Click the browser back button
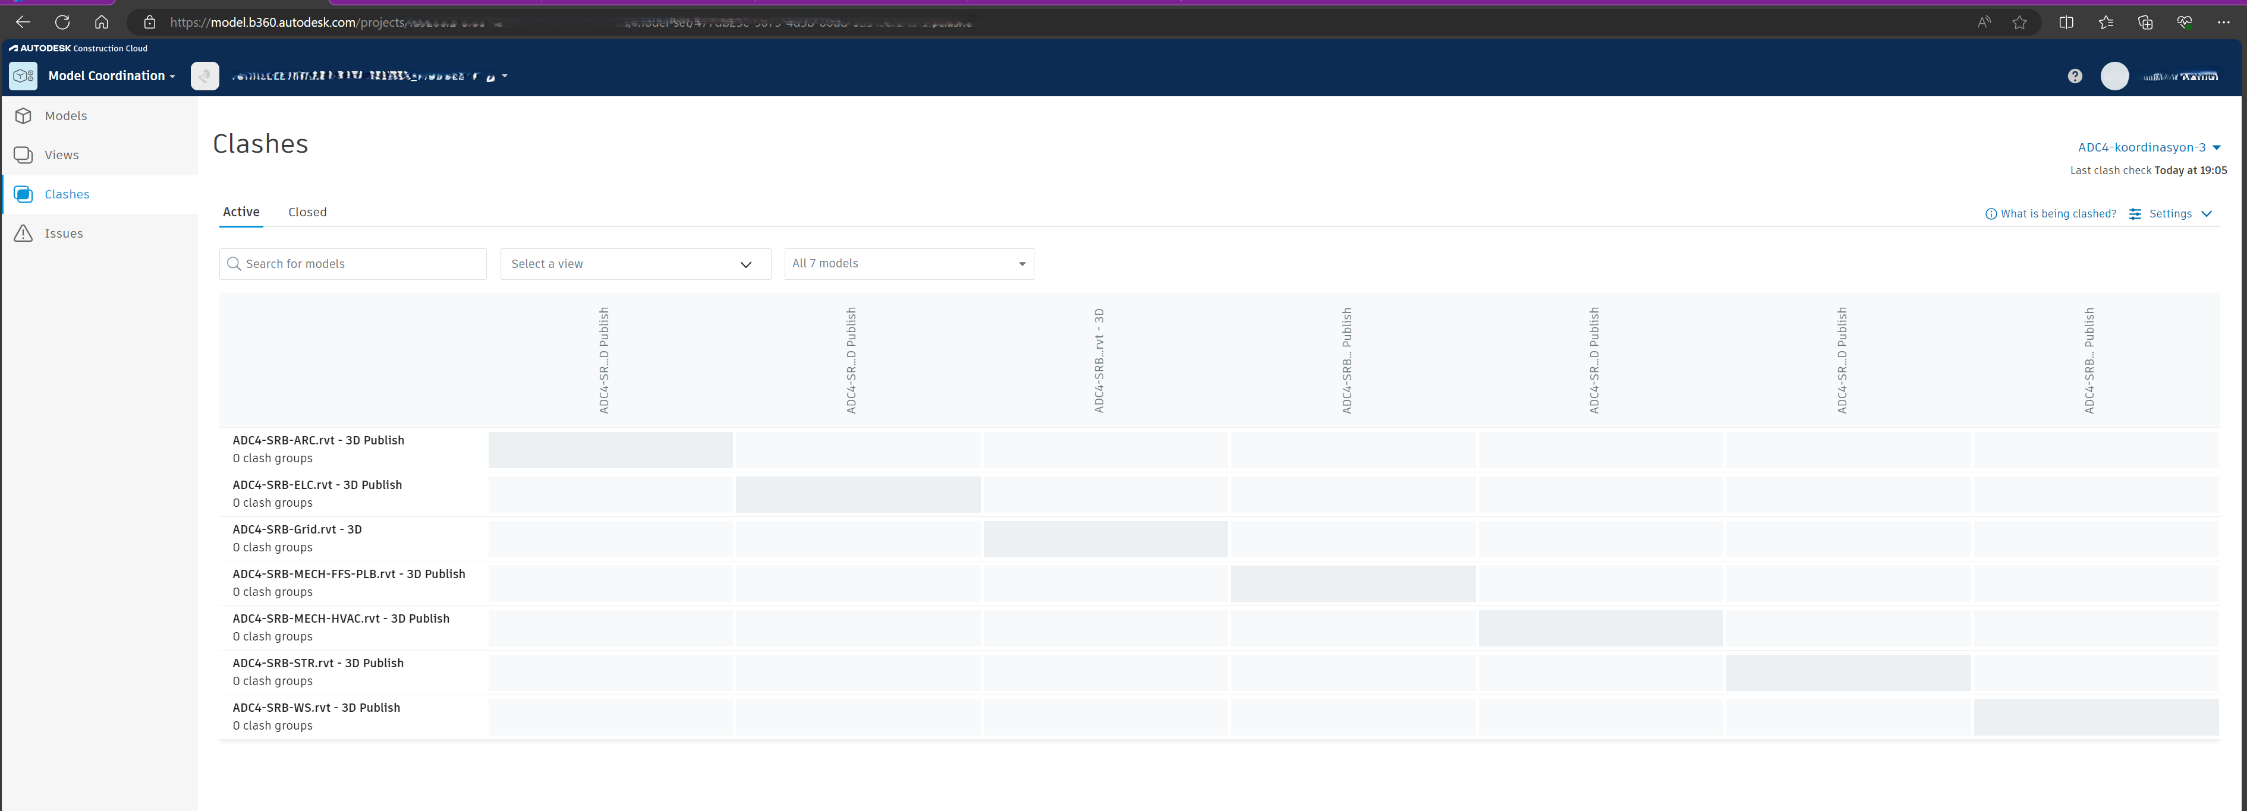 click(x=22, y=22)
